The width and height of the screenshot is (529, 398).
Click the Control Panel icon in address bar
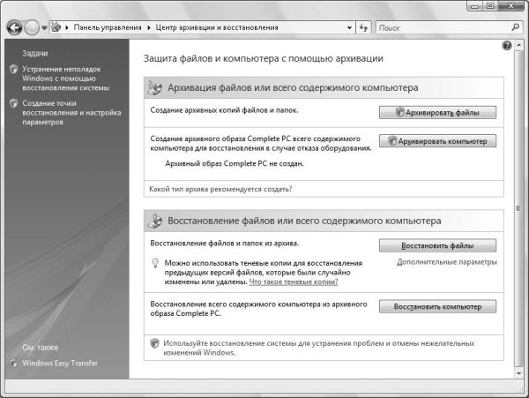pos(56,27)
